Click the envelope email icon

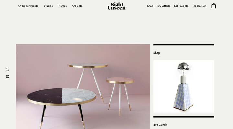coord(7,76)
